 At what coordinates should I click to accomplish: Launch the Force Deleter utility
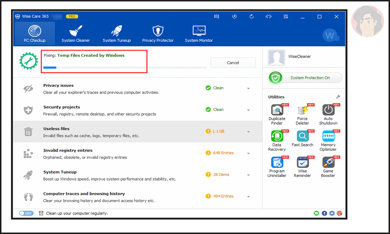click(302, 115)
